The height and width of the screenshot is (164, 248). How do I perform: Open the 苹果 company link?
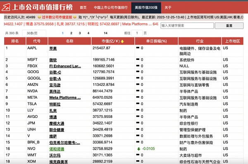pyautogui.click(x=53, y=48)
